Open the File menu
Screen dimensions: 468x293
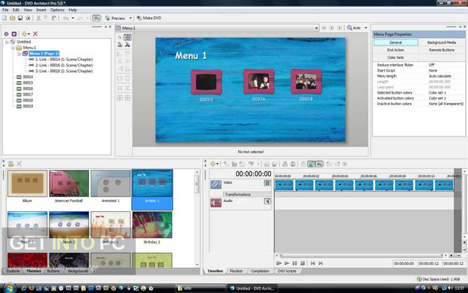coord(5,10)
